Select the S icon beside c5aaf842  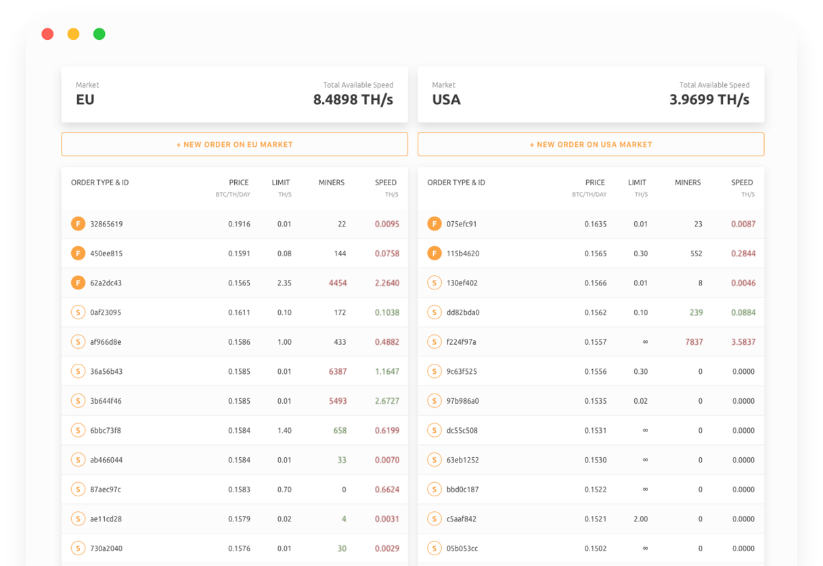[435, 519]
